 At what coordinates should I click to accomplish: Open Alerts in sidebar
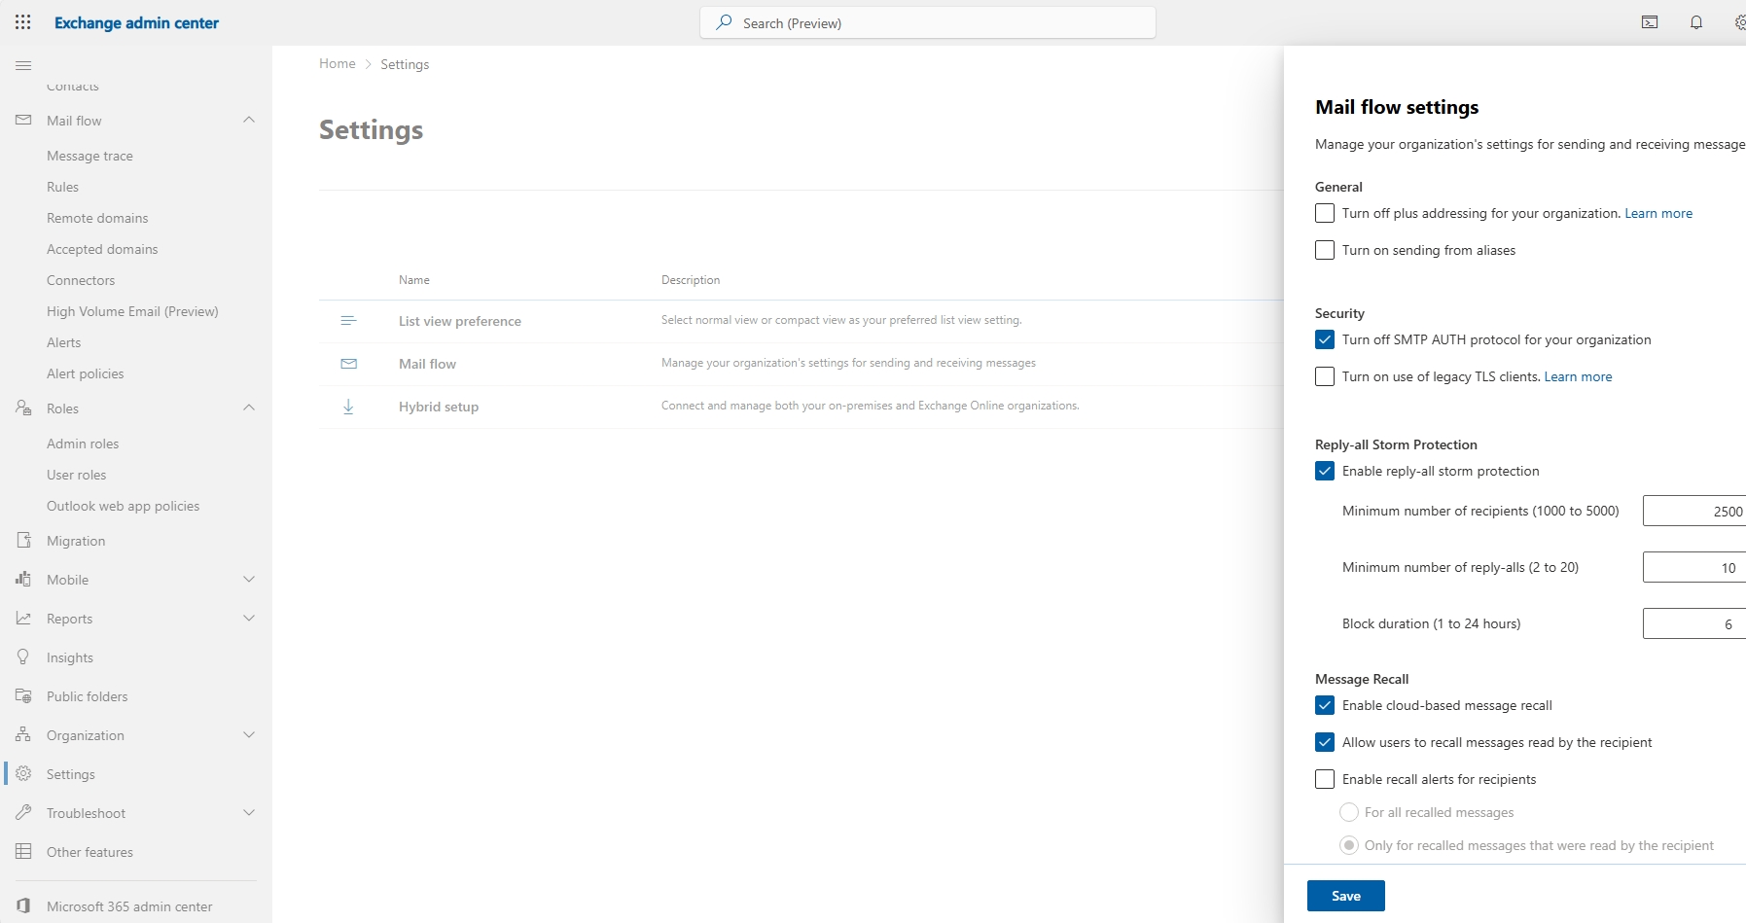[63, 342]
